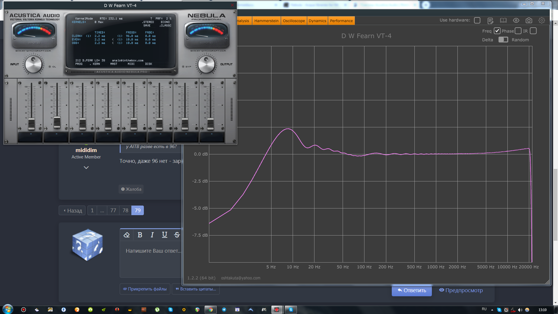Viewport: 558px width, 314px height.
Task: Click the volume speaker tray icon
Action: [x=520, y=310]
